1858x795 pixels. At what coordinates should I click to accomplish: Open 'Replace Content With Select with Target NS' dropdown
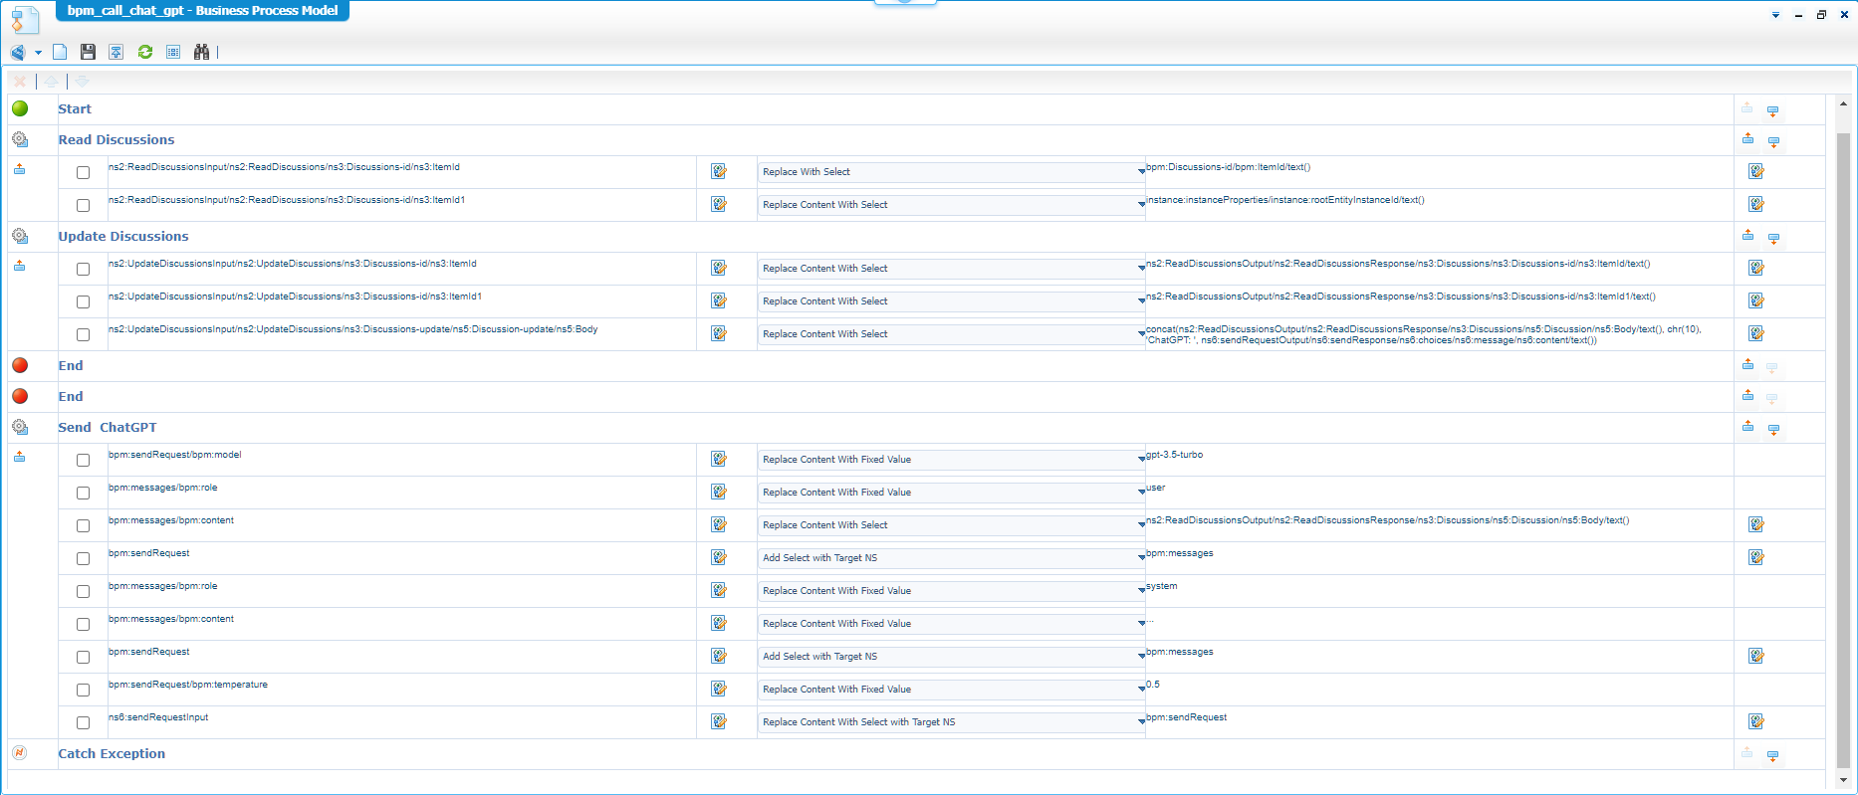951,722
